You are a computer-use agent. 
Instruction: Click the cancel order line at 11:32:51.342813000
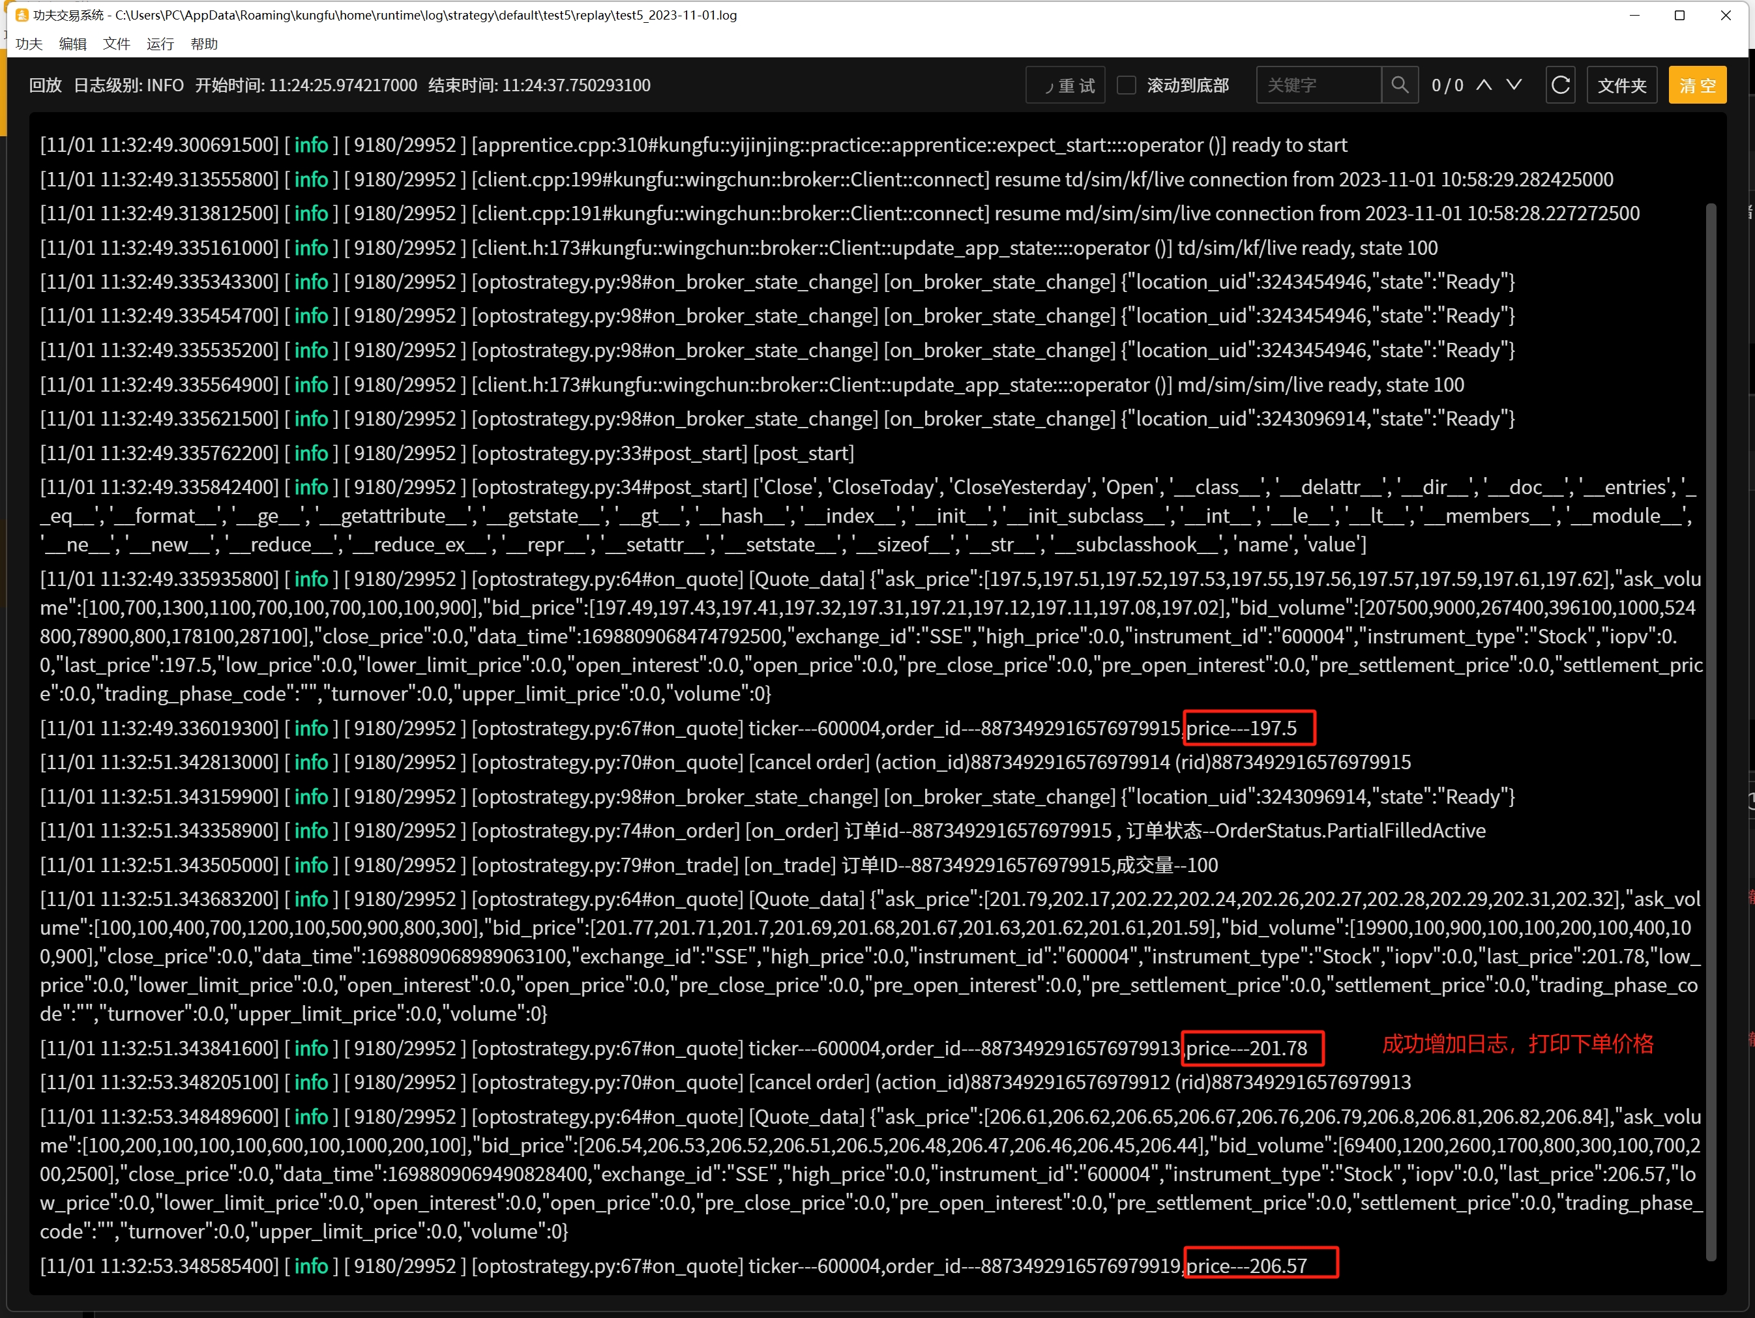pyautogui.click(x=725, y=763)
